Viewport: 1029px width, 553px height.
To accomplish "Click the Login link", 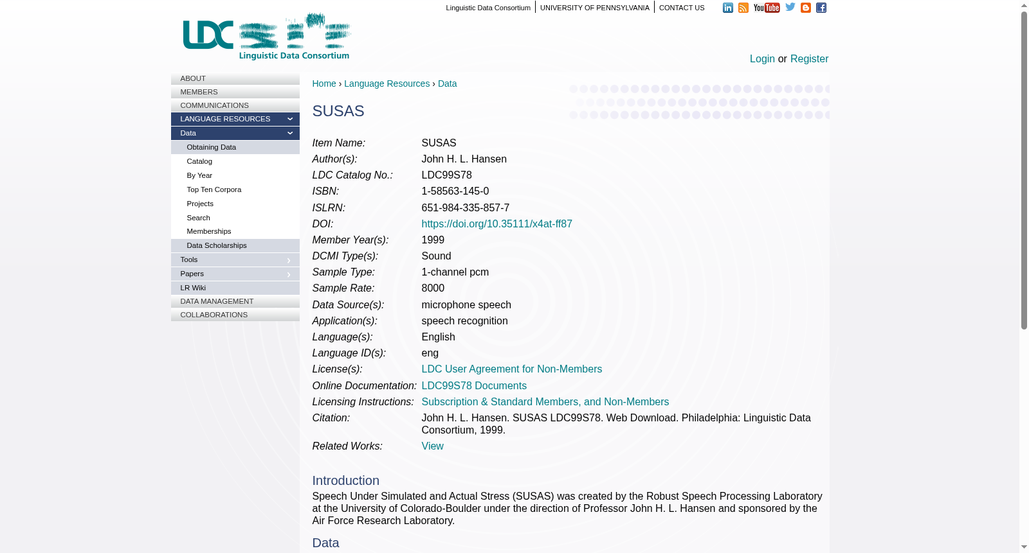I will click(x=762, y=59).
